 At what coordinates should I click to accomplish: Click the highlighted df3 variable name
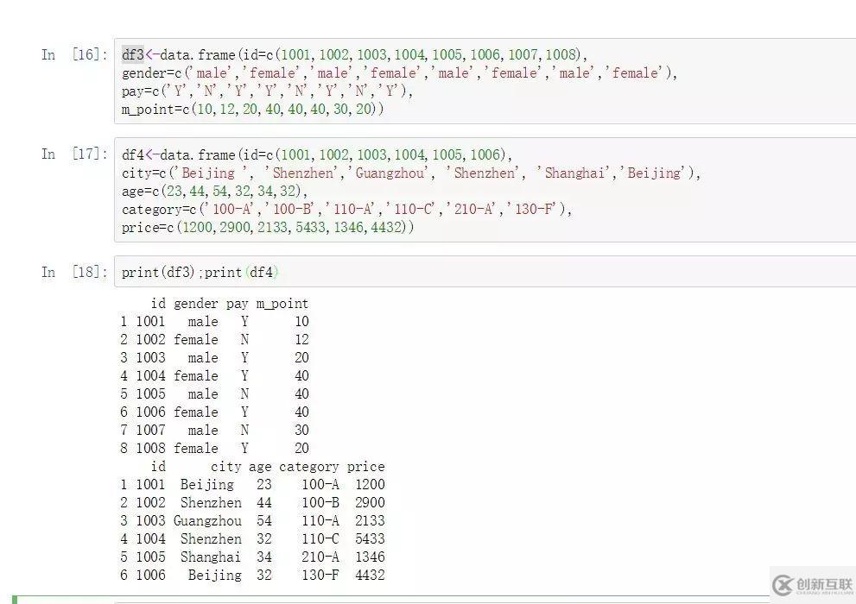pyautogui.click(x=133, y=54)
